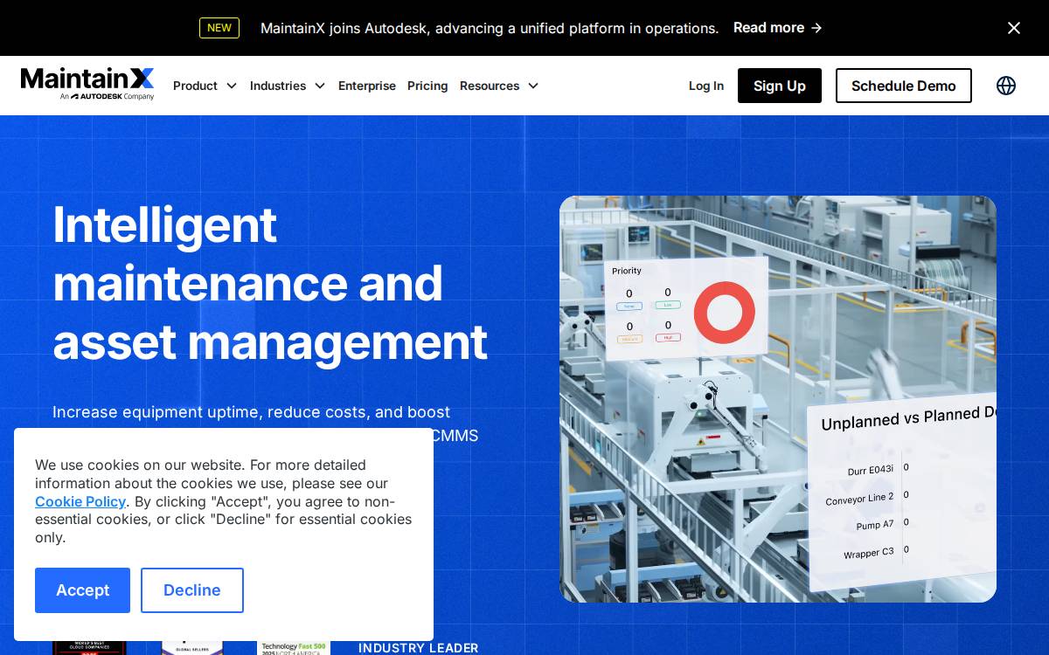The image size is (1049, 655).
Task: Click the factory hero image
Action: click(778, 399)
